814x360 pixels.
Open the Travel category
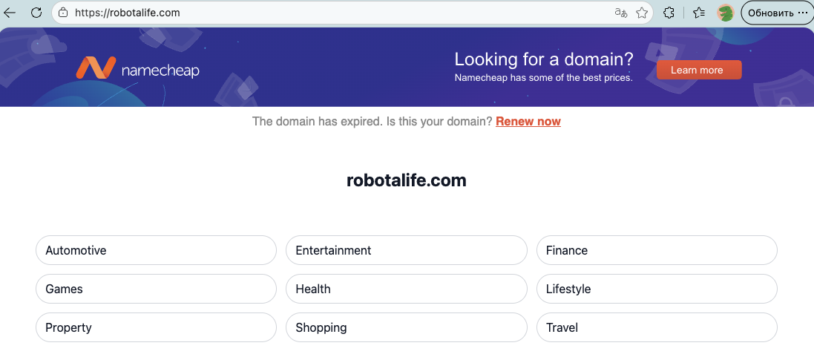pos(656,327)
